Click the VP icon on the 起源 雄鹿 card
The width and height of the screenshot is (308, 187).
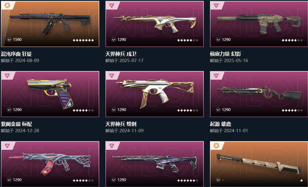point(218,110)
